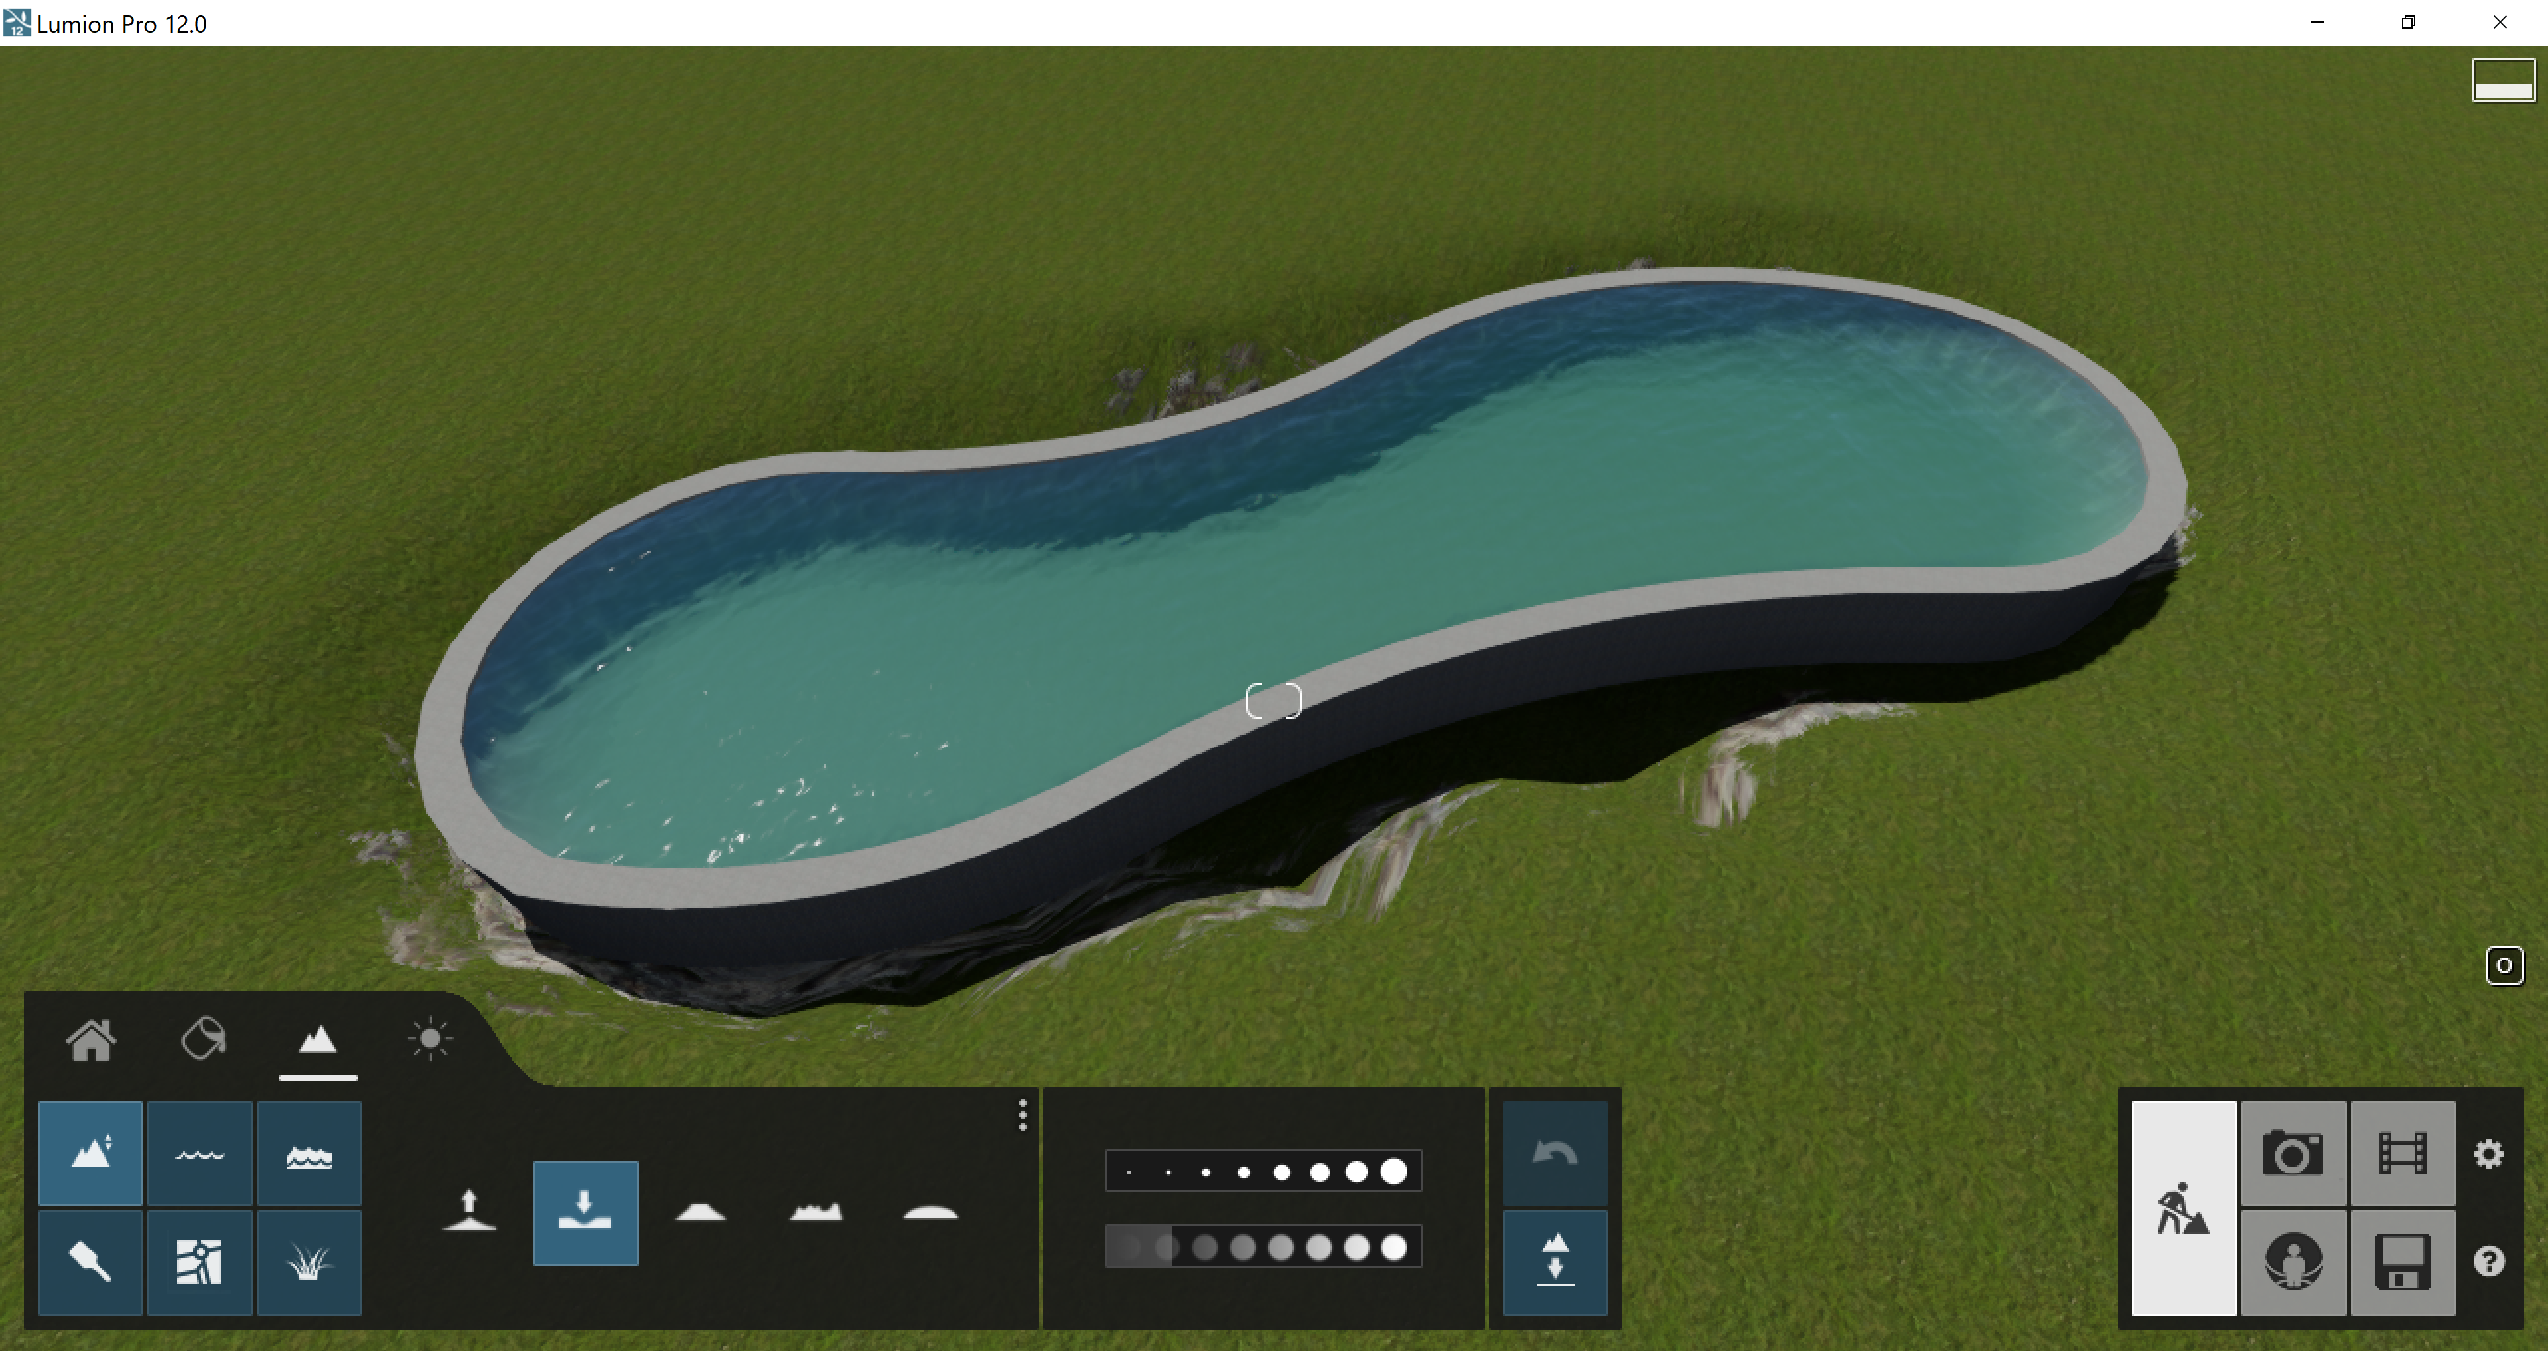Open Panorama mode
The width and height of the screenshot is (2548, 1351).
point(2295,1262)
